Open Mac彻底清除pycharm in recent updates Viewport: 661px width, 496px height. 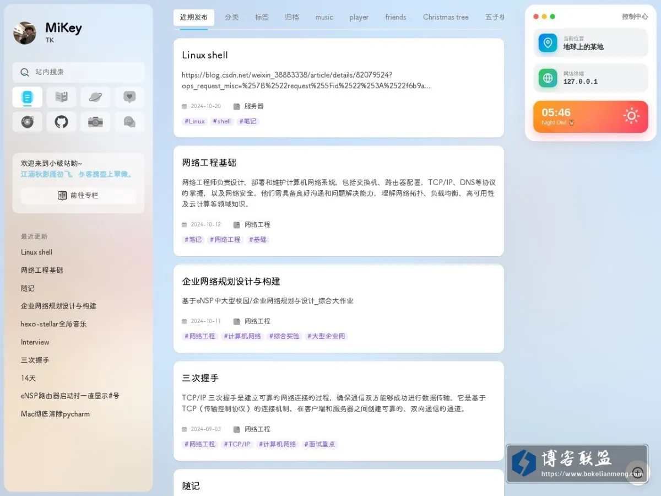coord(55,414)
